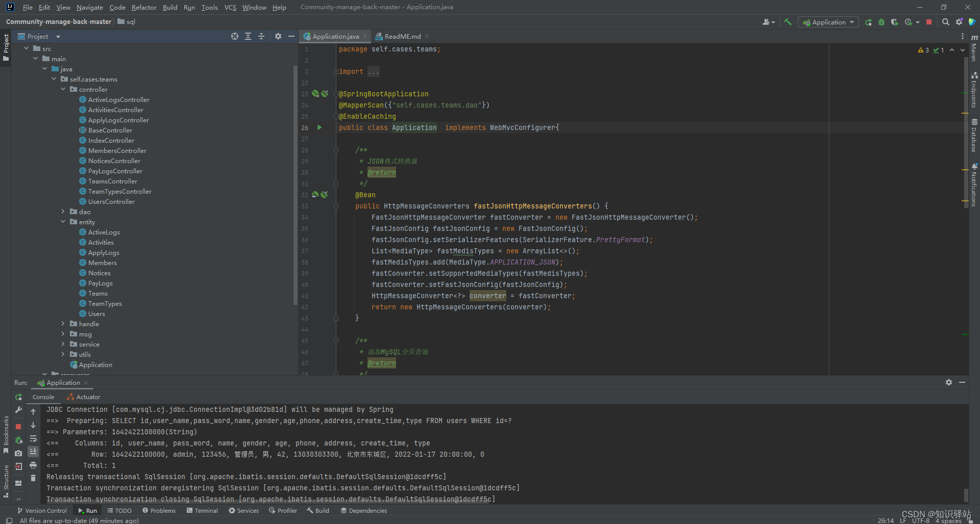The height and width of the screenshot is (524, 980).
Task: Click the run gutter arrow at line 26
Action: pyautogui.click(x=320, y=127)
